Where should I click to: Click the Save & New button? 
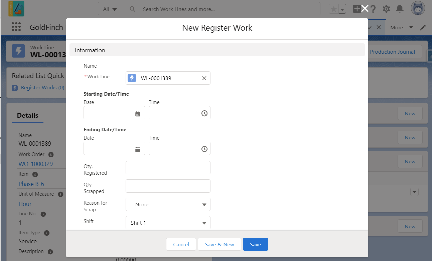coord(220,244)
